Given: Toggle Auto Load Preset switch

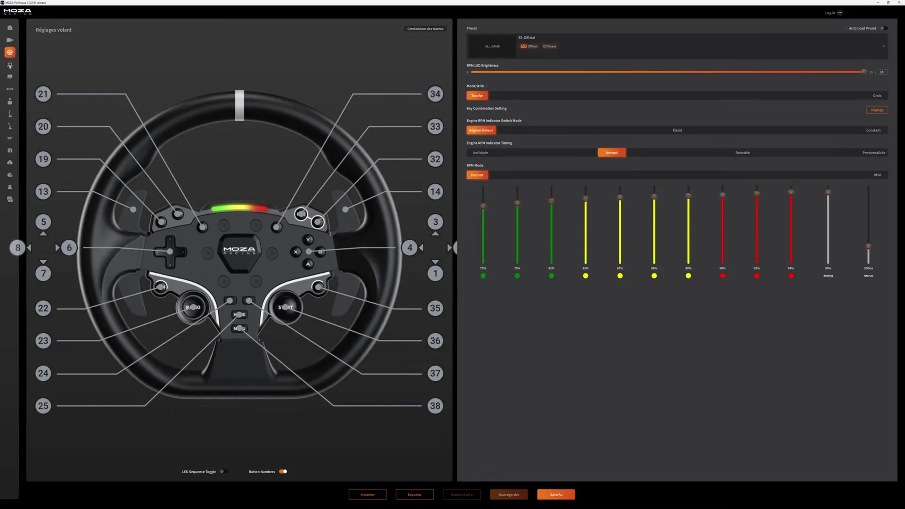Looking at the screenshot, I should 883,28.
